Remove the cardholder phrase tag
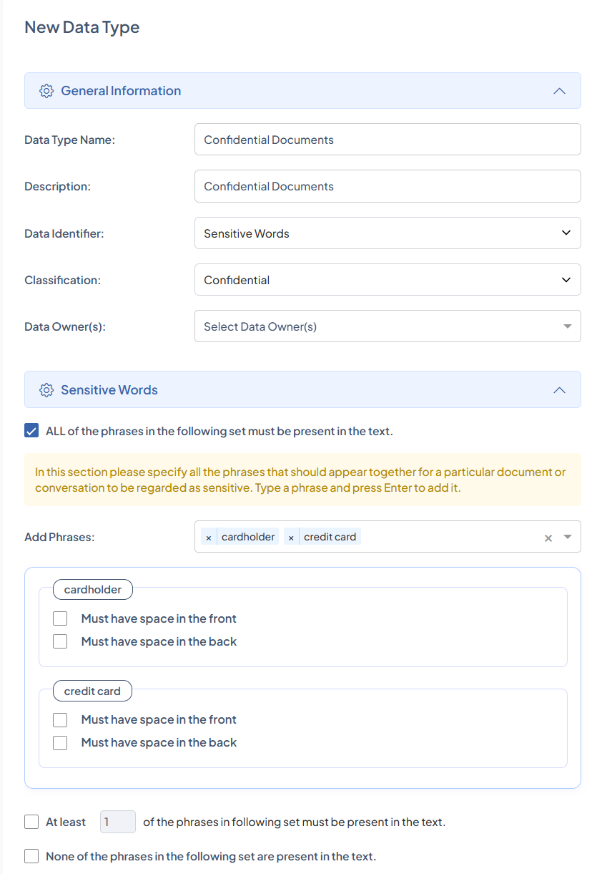This screenshot has height=874, width=612. point(209,538)
